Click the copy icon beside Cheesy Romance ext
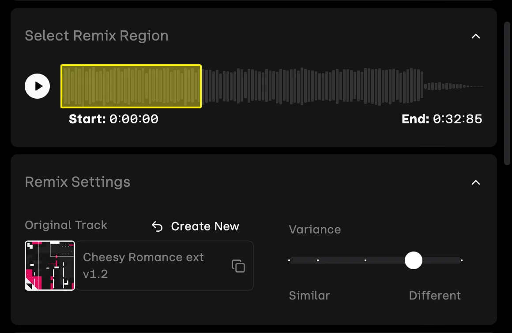Viewport: 512px width, 333px height. pos(238,266)
